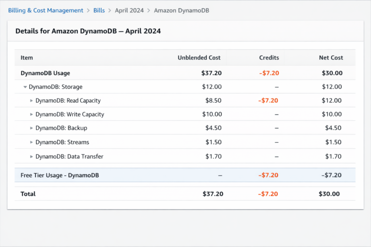This screenshot has height=247, width=371.
Task: Collapse the DynamoDB: Storage line item
Action: (25, 87)
